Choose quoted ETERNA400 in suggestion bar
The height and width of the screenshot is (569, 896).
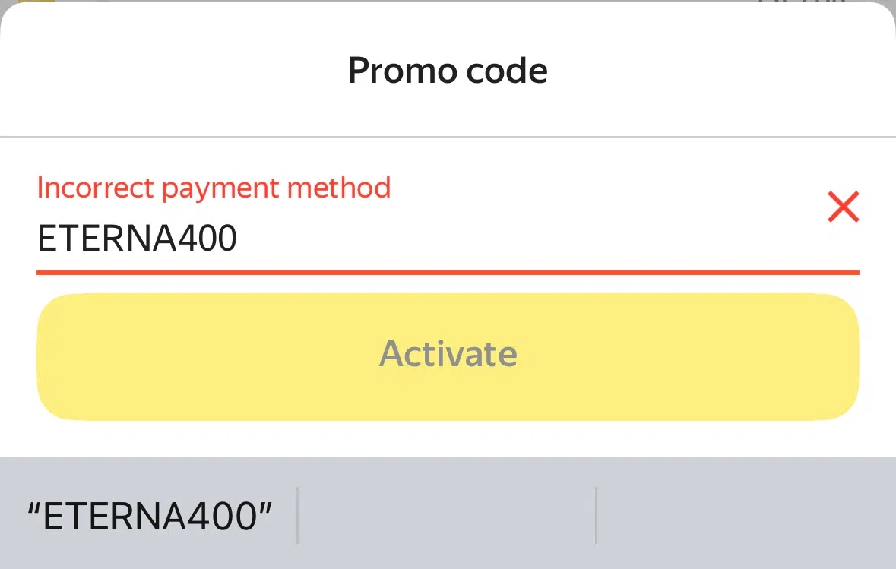point(150,517)
